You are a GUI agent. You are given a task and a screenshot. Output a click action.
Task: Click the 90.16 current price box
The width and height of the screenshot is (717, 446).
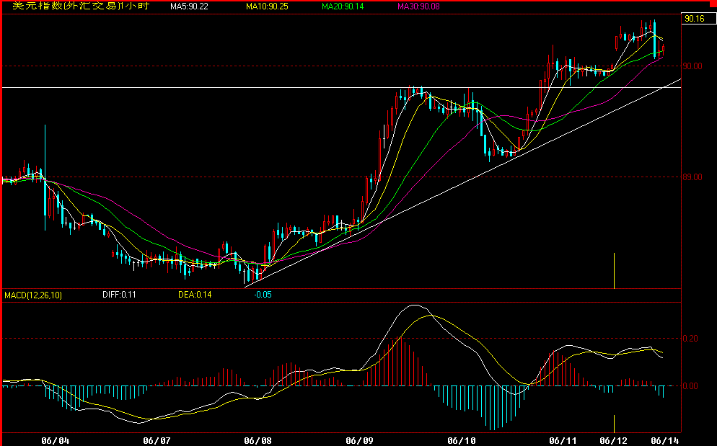pyautogui.click(x=694, y=19)
